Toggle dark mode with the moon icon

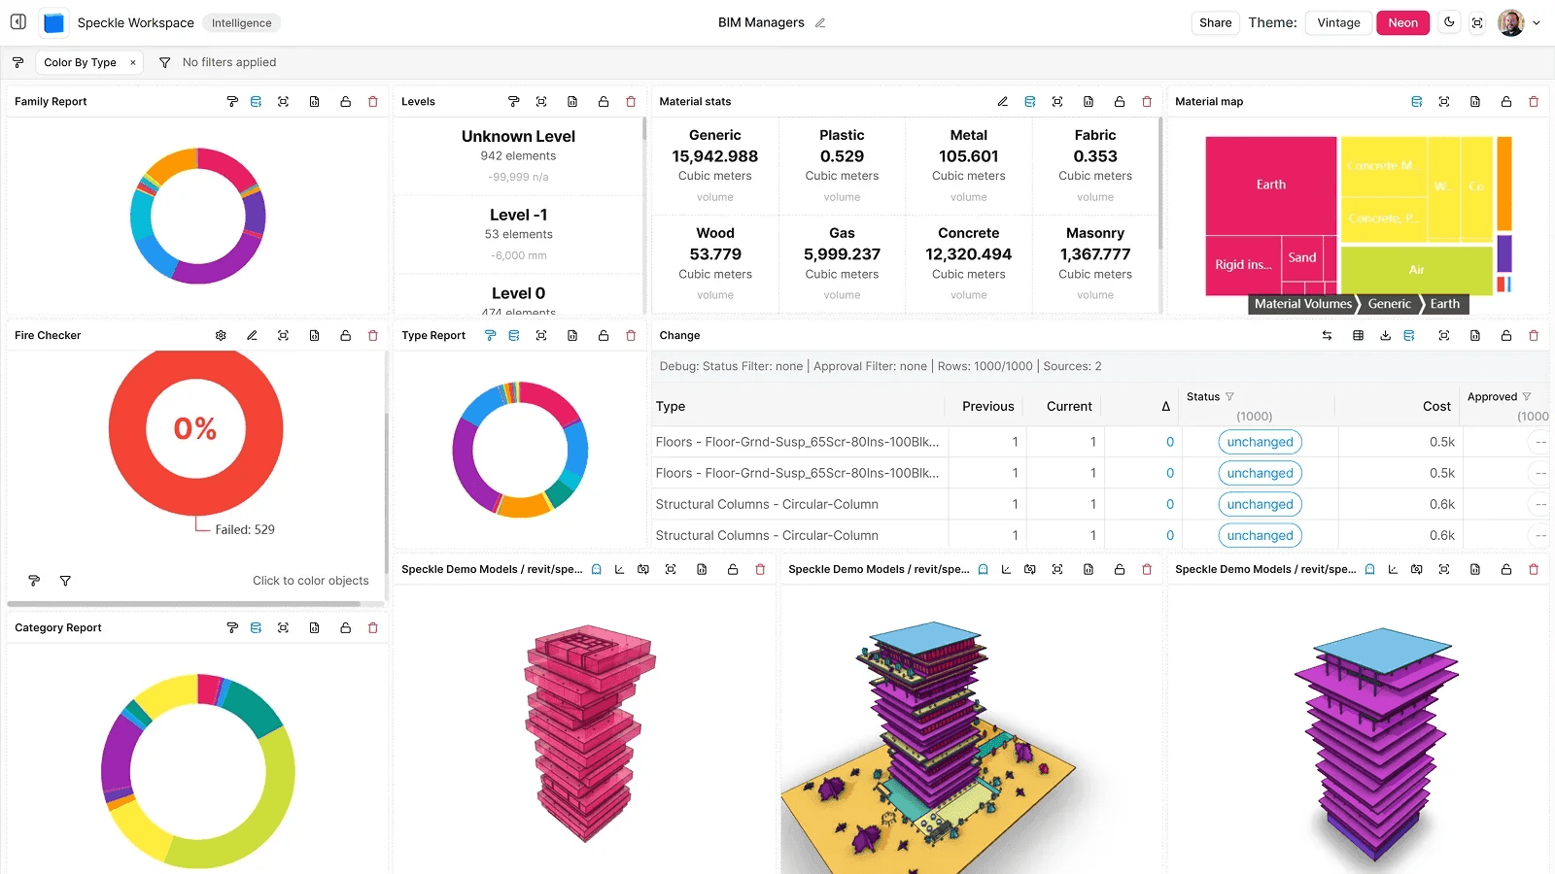(x=1449, y=22)
